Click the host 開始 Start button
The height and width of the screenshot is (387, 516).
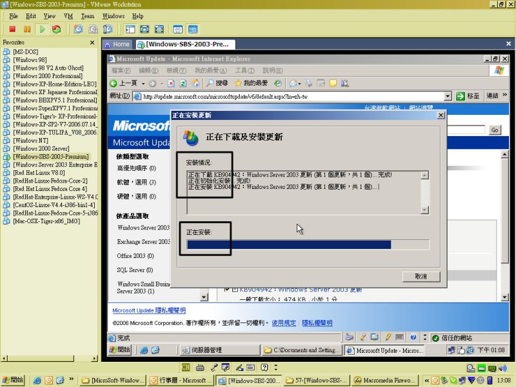pos(13,380)
